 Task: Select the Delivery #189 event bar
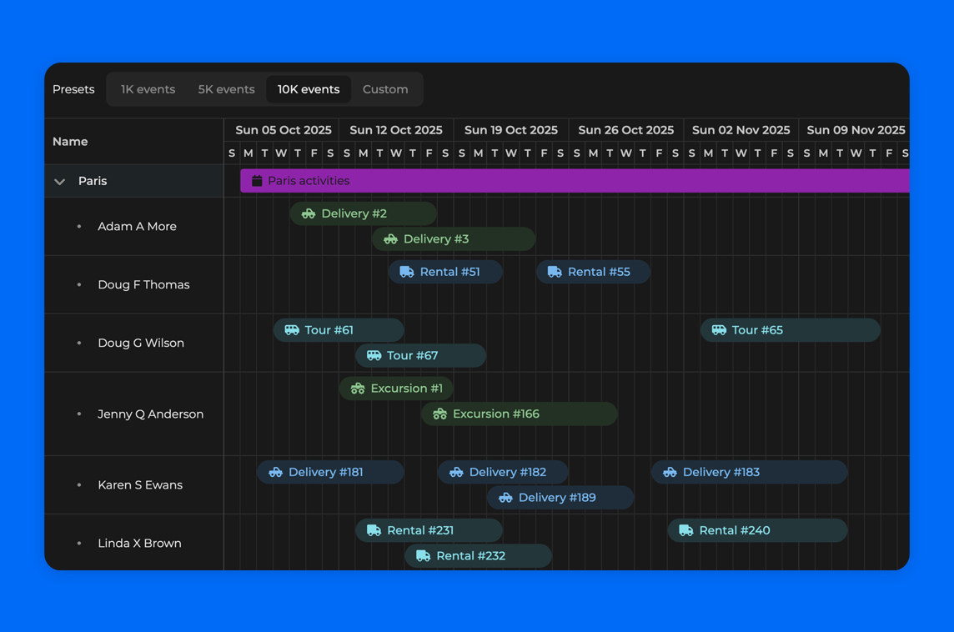point(560,498)
